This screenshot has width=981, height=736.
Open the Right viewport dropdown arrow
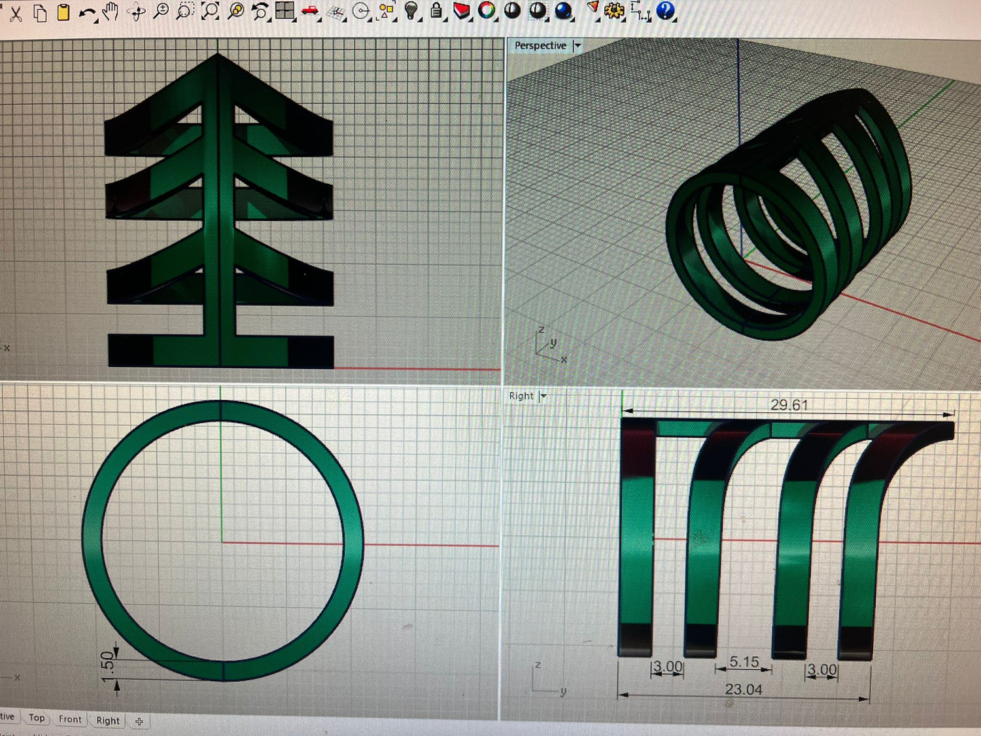tap(543, 396)
